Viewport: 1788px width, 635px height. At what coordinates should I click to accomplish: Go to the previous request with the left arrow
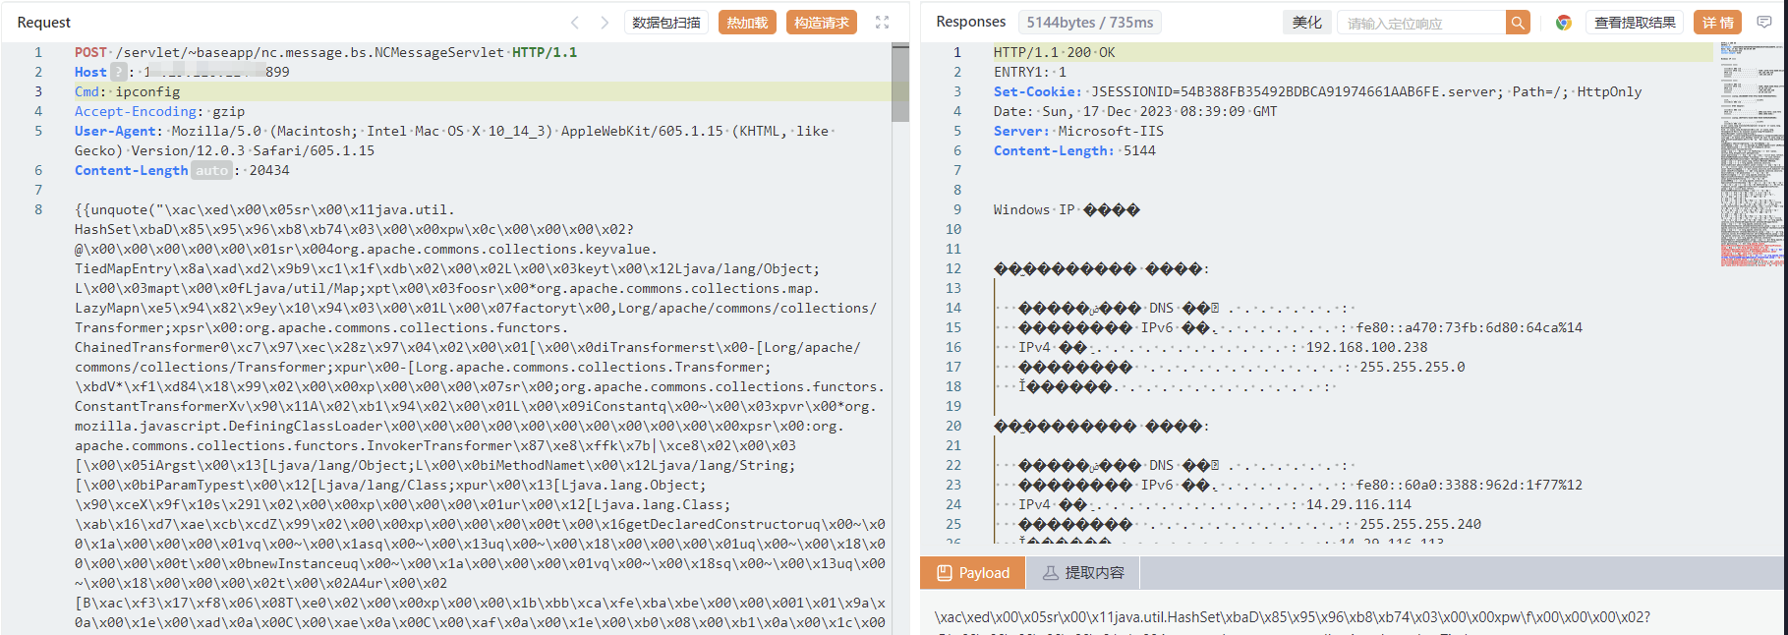[575, 23]
